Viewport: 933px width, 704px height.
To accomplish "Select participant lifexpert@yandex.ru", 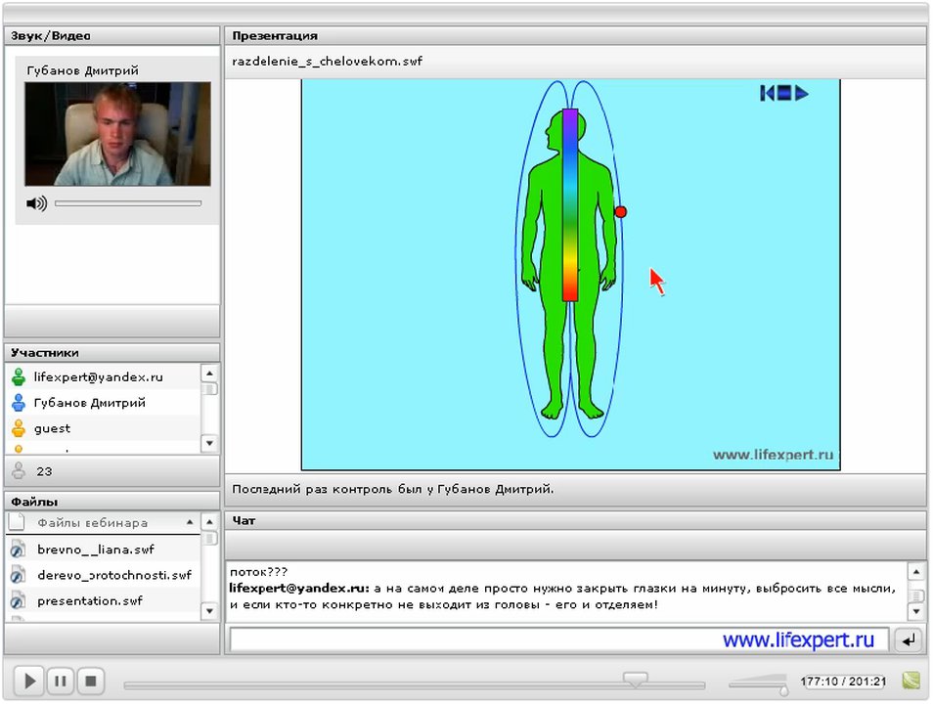I will [104, 376].
